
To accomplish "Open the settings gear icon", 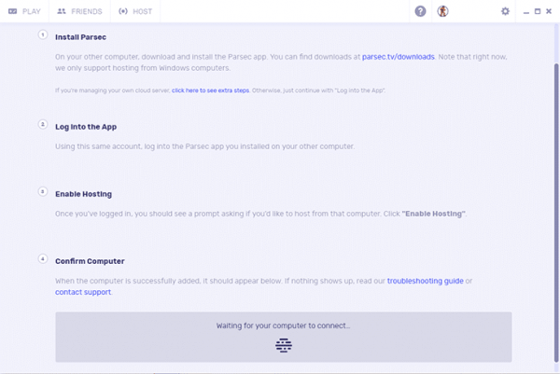I will tap(506, 11).
